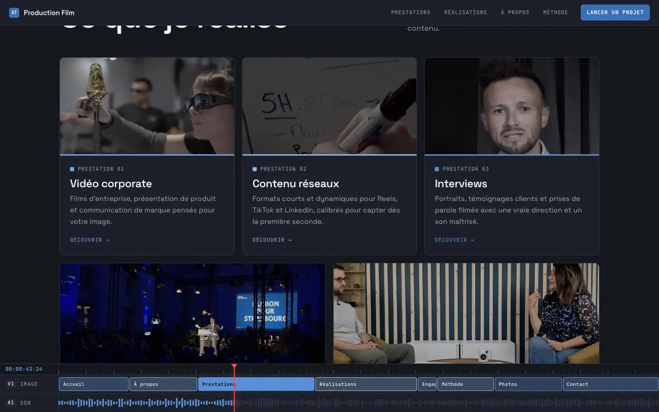The width and height of the screenshot is (659, 412).
Task: Go to Prestations in the top navigation
Action: pos(411,13)
